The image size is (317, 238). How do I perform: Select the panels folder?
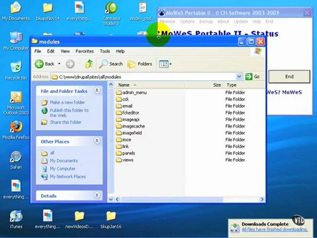tap(125, 153)
